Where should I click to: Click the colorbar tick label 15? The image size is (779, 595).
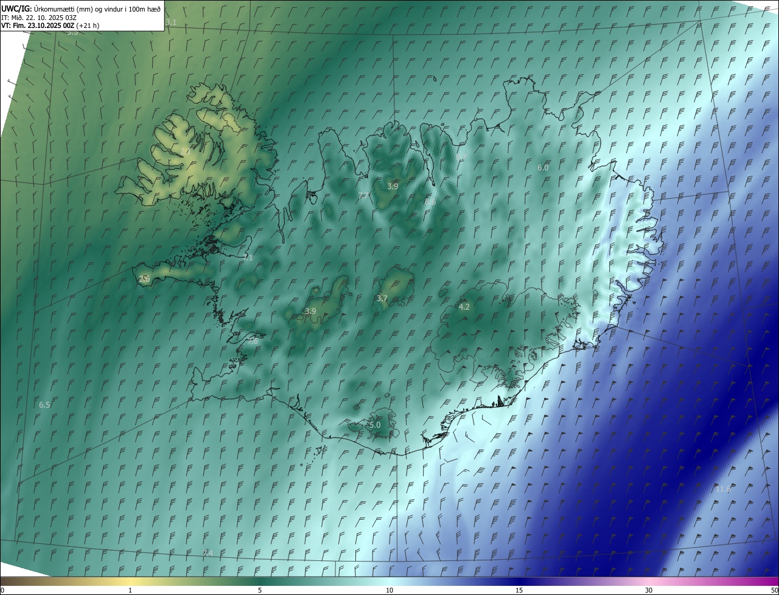(x=519, y=590)
